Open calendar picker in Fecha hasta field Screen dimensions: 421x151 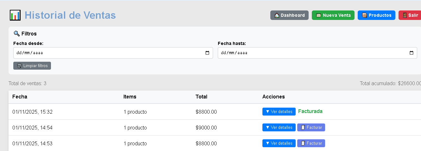412,53
